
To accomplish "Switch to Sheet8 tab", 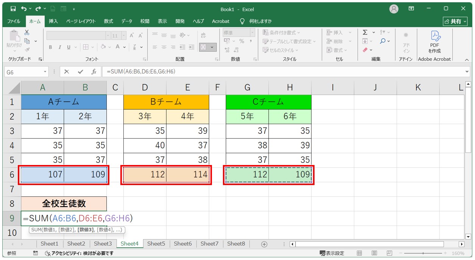I will [x=236, y=244].
